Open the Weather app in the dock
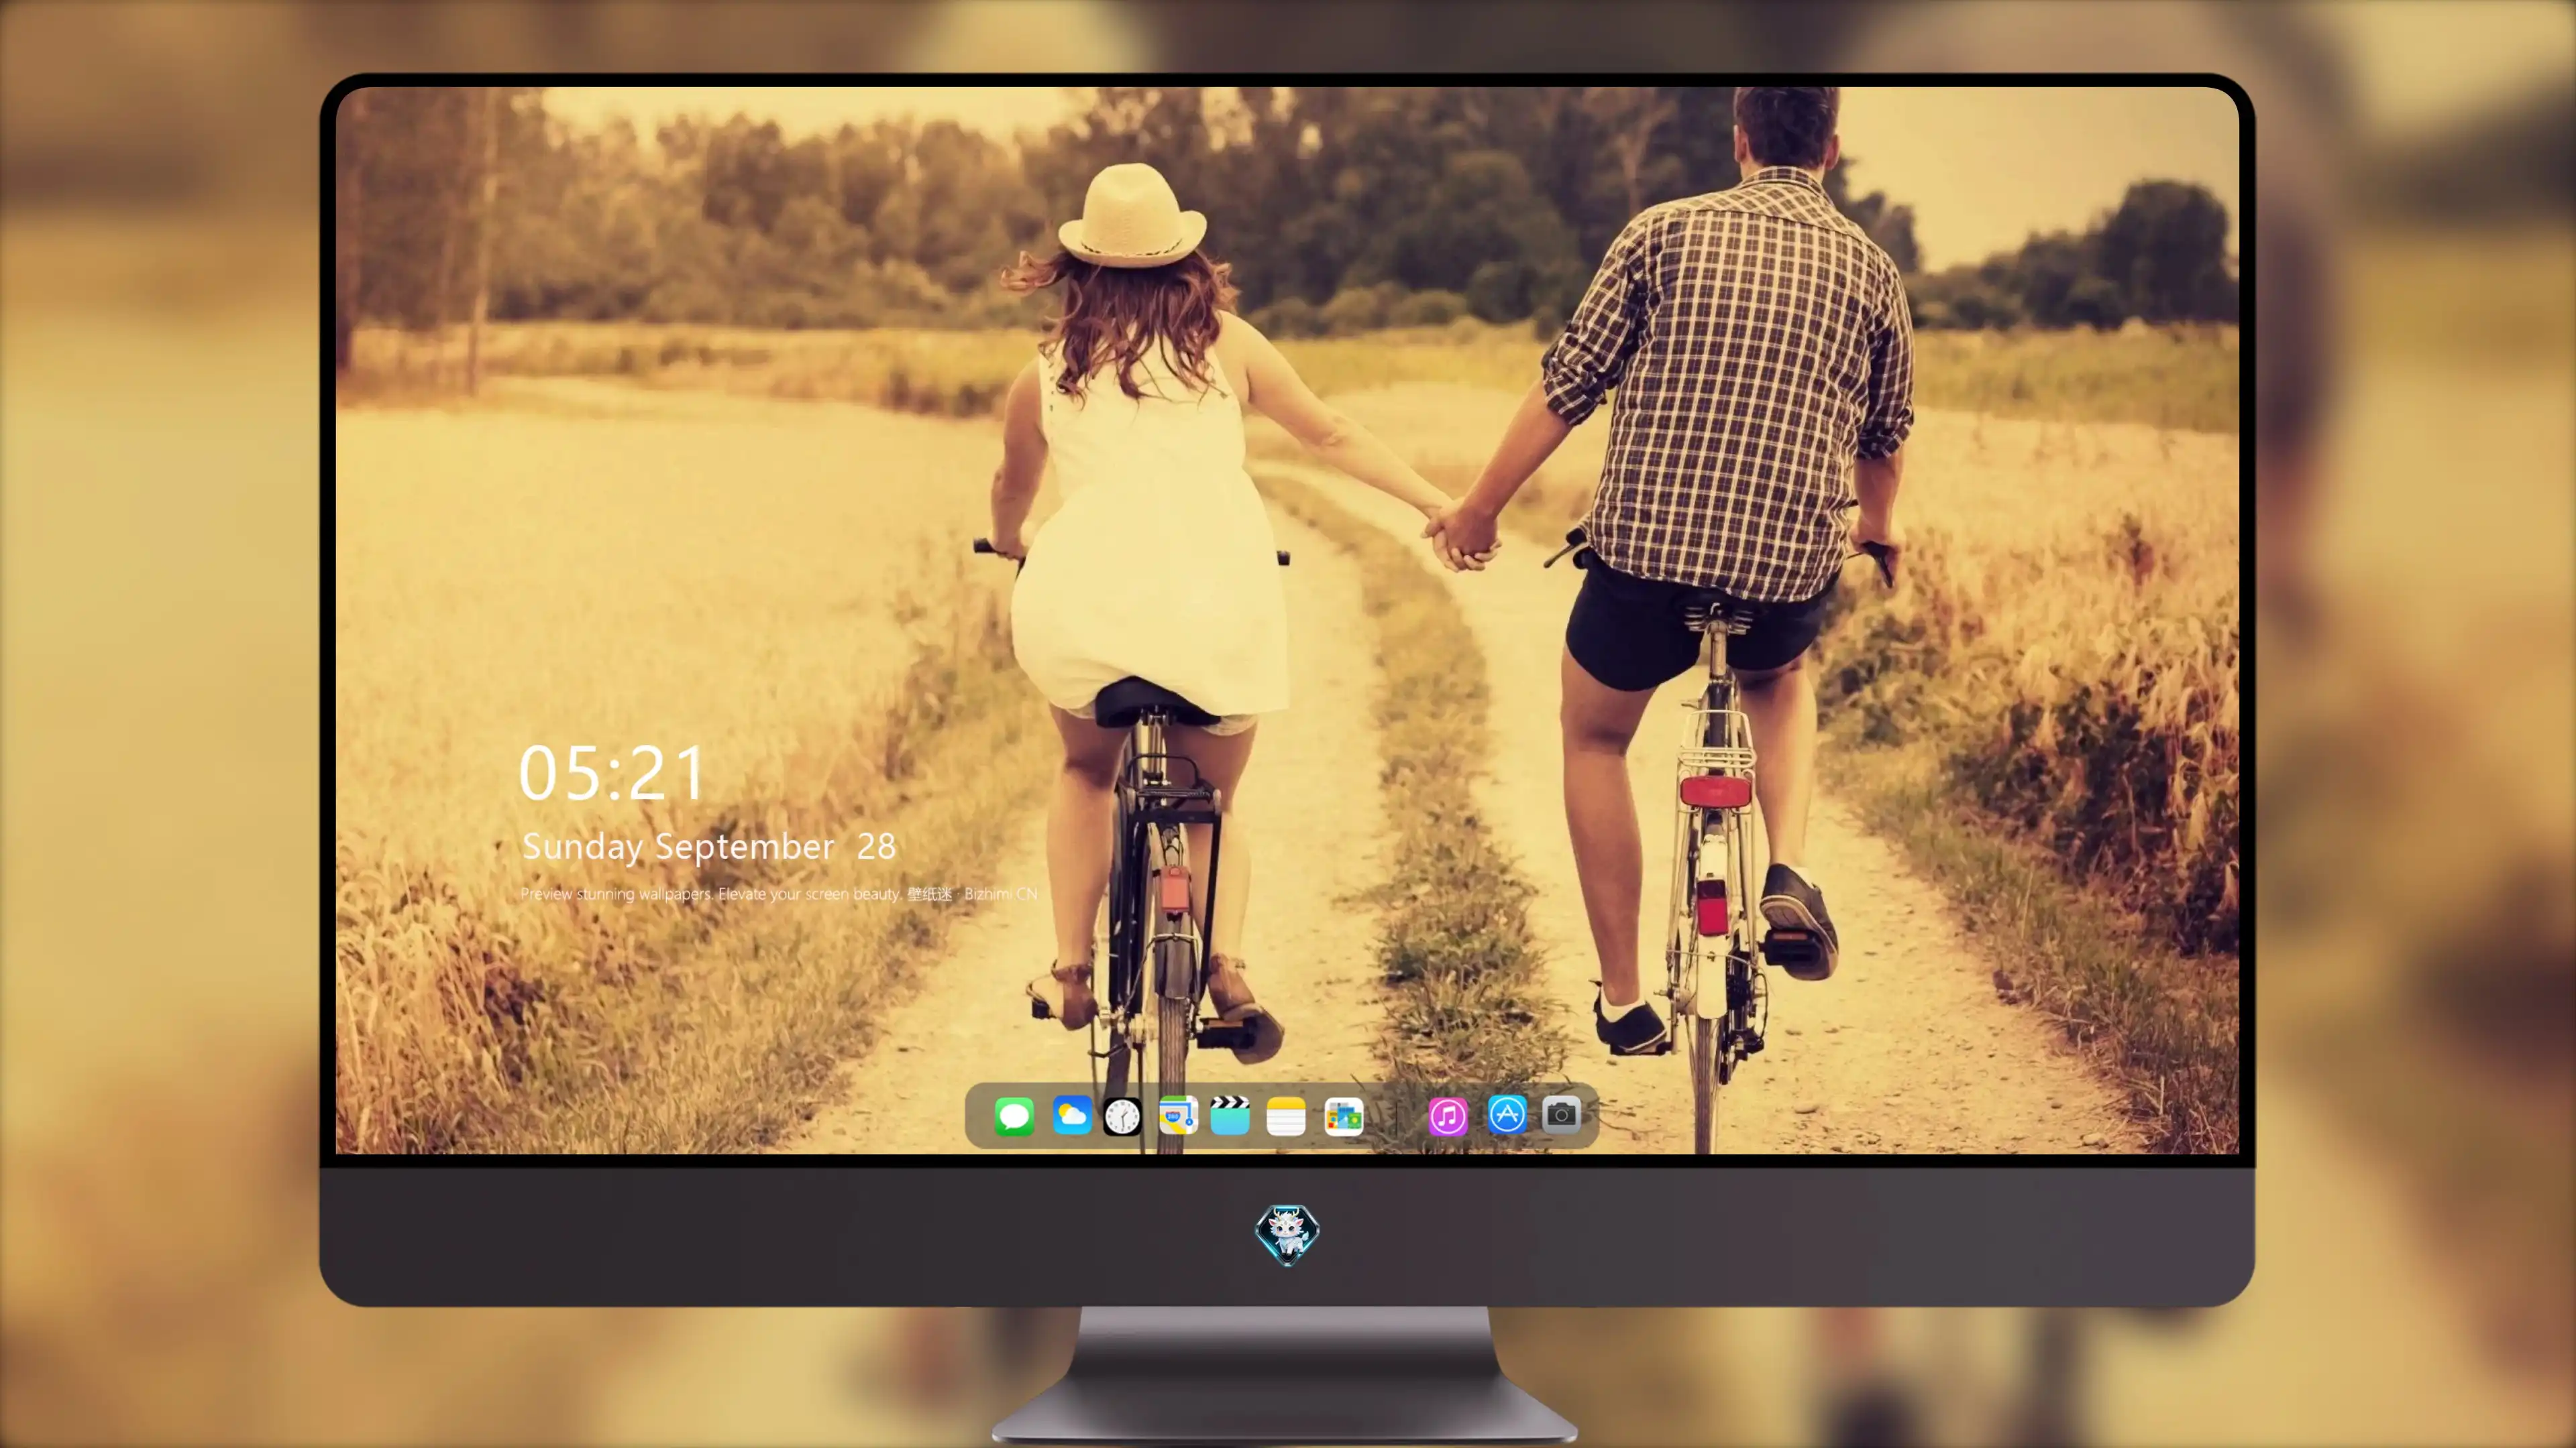The height and width of the screenshot is (1448, 2576). tap(1071, 1115)
